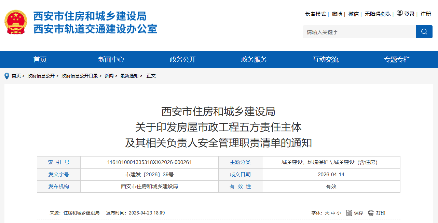This screenshot has width=438, height=223.
Task: Click the magnifier search button
Action: pos(424,32)
